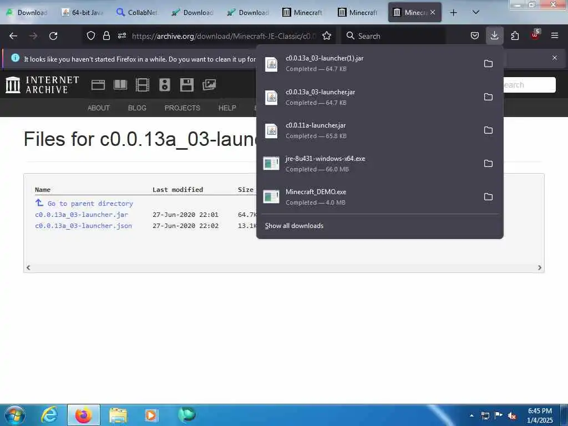Image resolution: width=568 pixels, height=426 pixels.
Task: Launch Internet Explorer from taskbar
Action: point(49,415)
